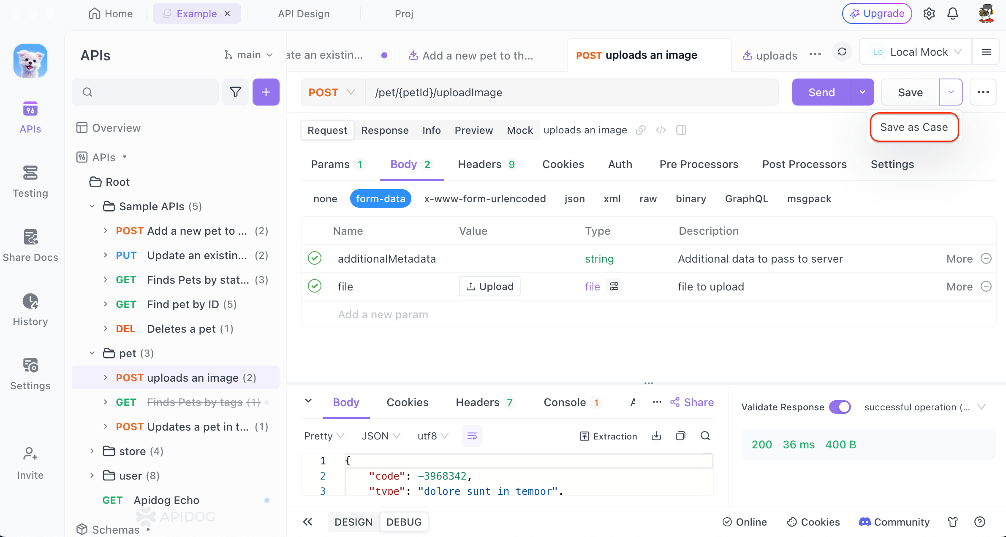Viewport: 1006px width, 537px height.
Task: Open file type settings icon in file row
Action: click(x=614, y=287)
